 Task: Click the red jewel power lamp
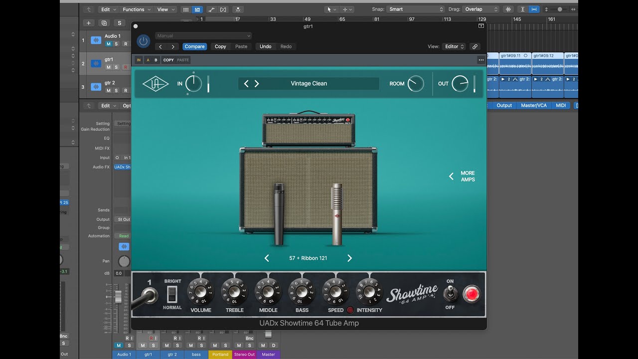click(471, 294)
